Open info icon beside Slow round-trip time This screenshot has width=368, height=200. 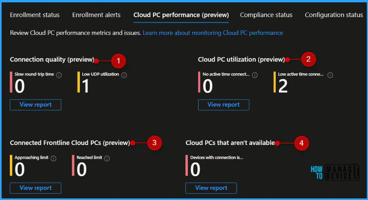[x=59, y=75]
